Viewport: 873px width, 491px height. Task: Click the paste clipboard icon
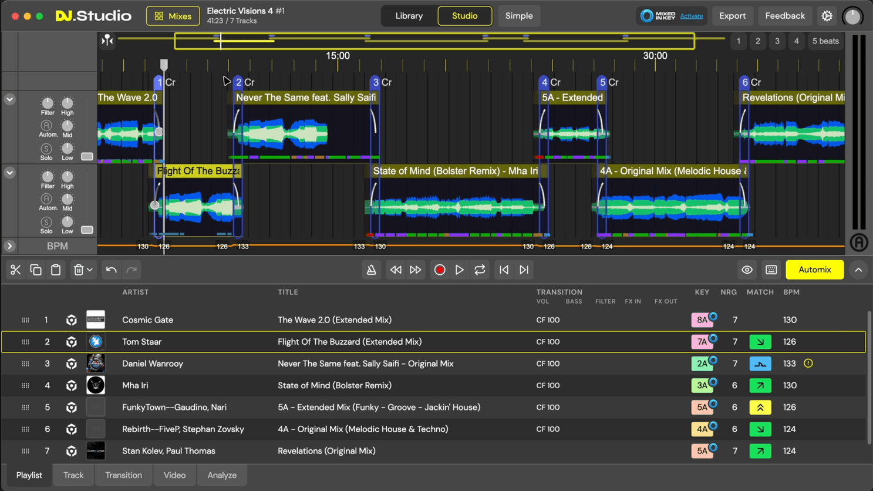pos(56,270)
